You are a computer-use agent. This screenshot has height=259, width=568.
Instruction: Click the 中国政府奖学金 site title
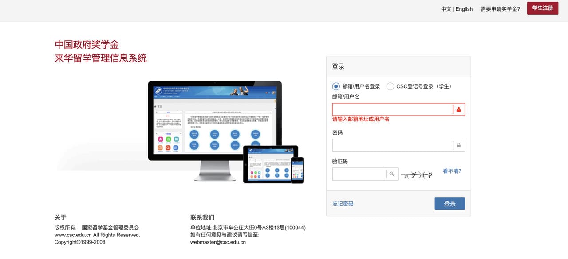pyautogui.click(x=87, y=45)
